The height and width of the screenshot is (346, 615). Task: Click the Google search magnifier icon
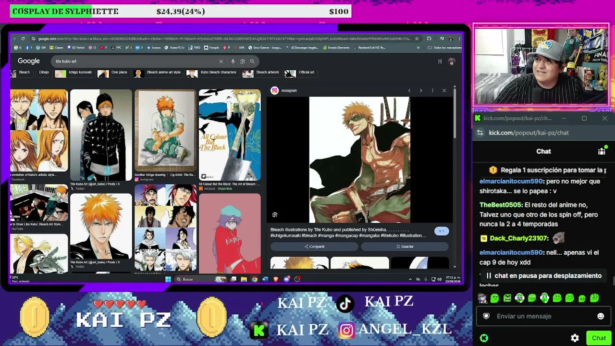252,62
